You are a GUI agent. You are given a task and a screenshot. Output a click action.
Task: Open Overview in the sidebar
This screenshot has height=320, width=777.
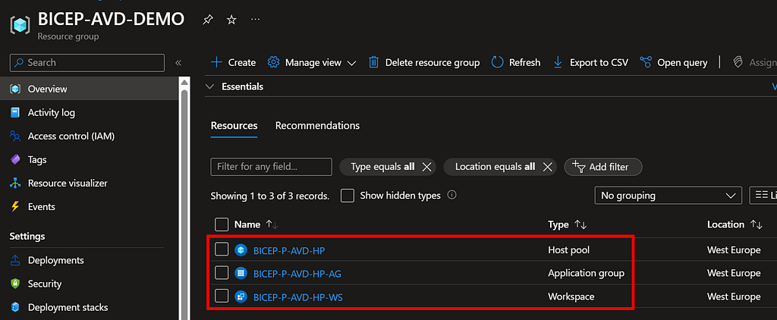coord(90,89)
